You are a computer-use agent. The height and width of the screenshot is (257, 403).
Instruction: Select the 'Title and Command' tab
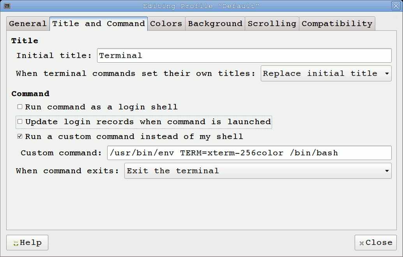point(99,23)
